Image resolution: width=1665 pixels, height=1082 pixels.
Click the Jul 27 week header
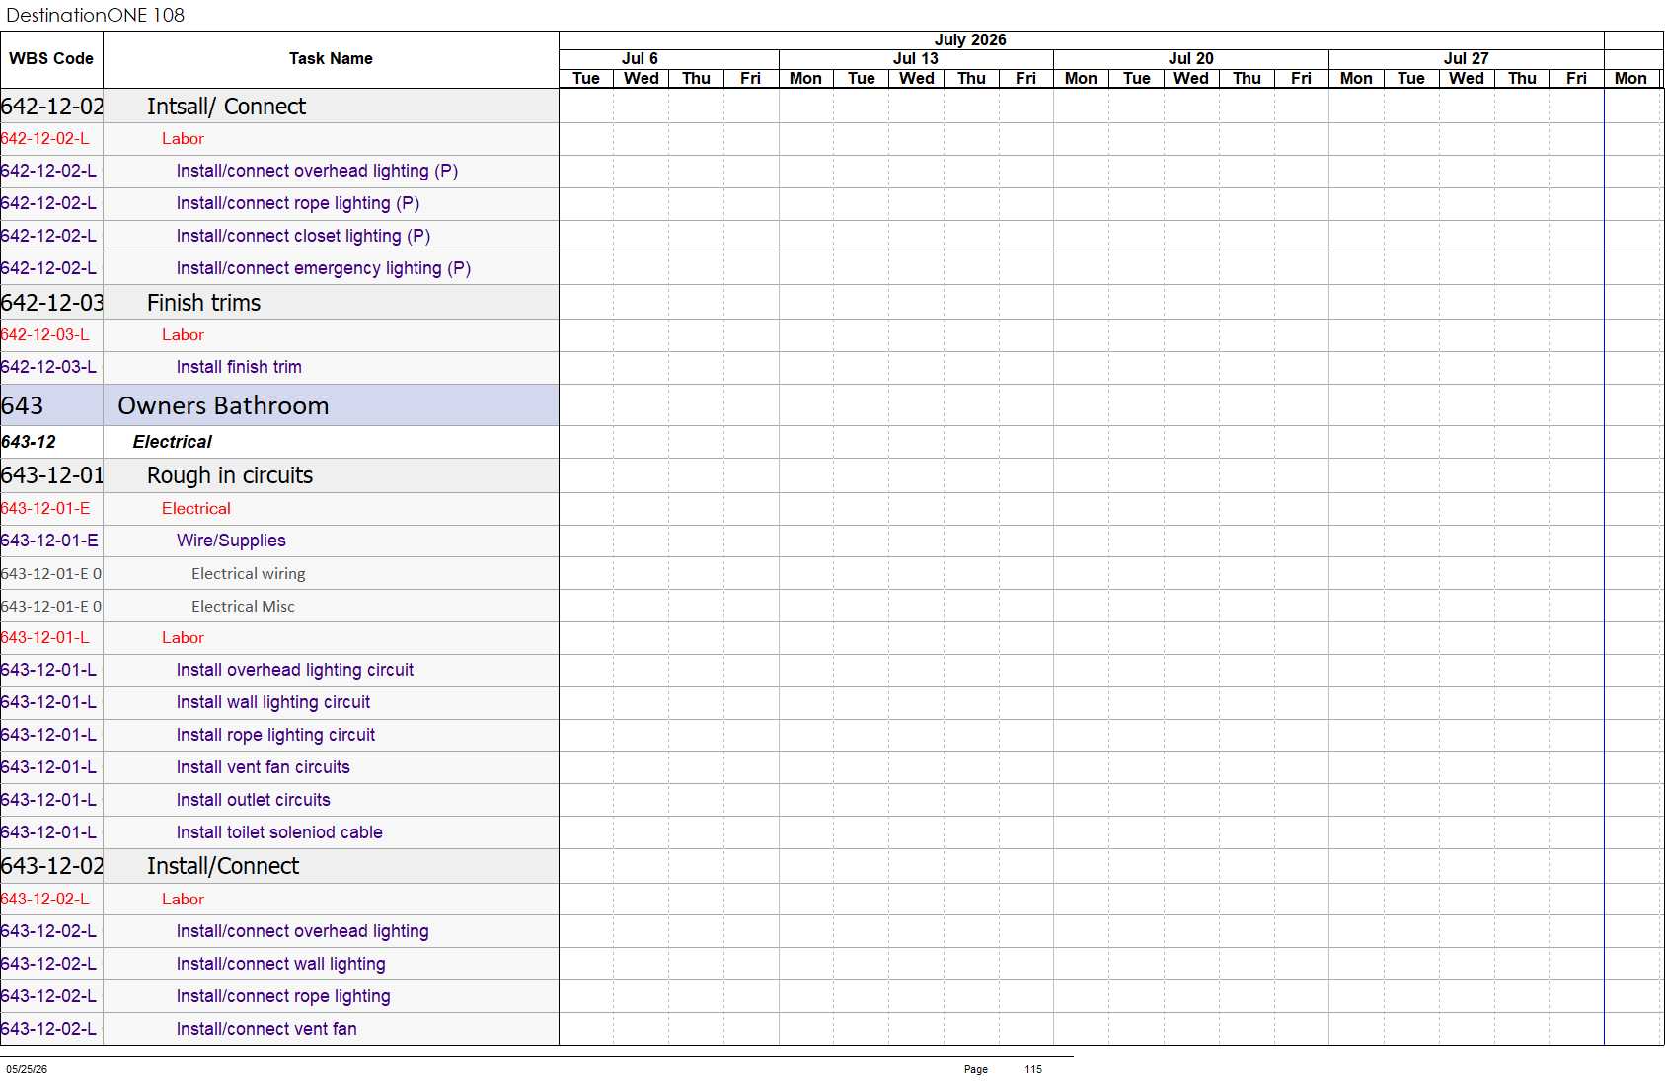coord(1466,58)
